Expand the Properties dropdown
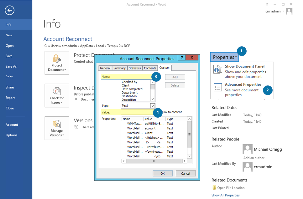Viewport: 303px width, 199px height. [x=225, y=57]
